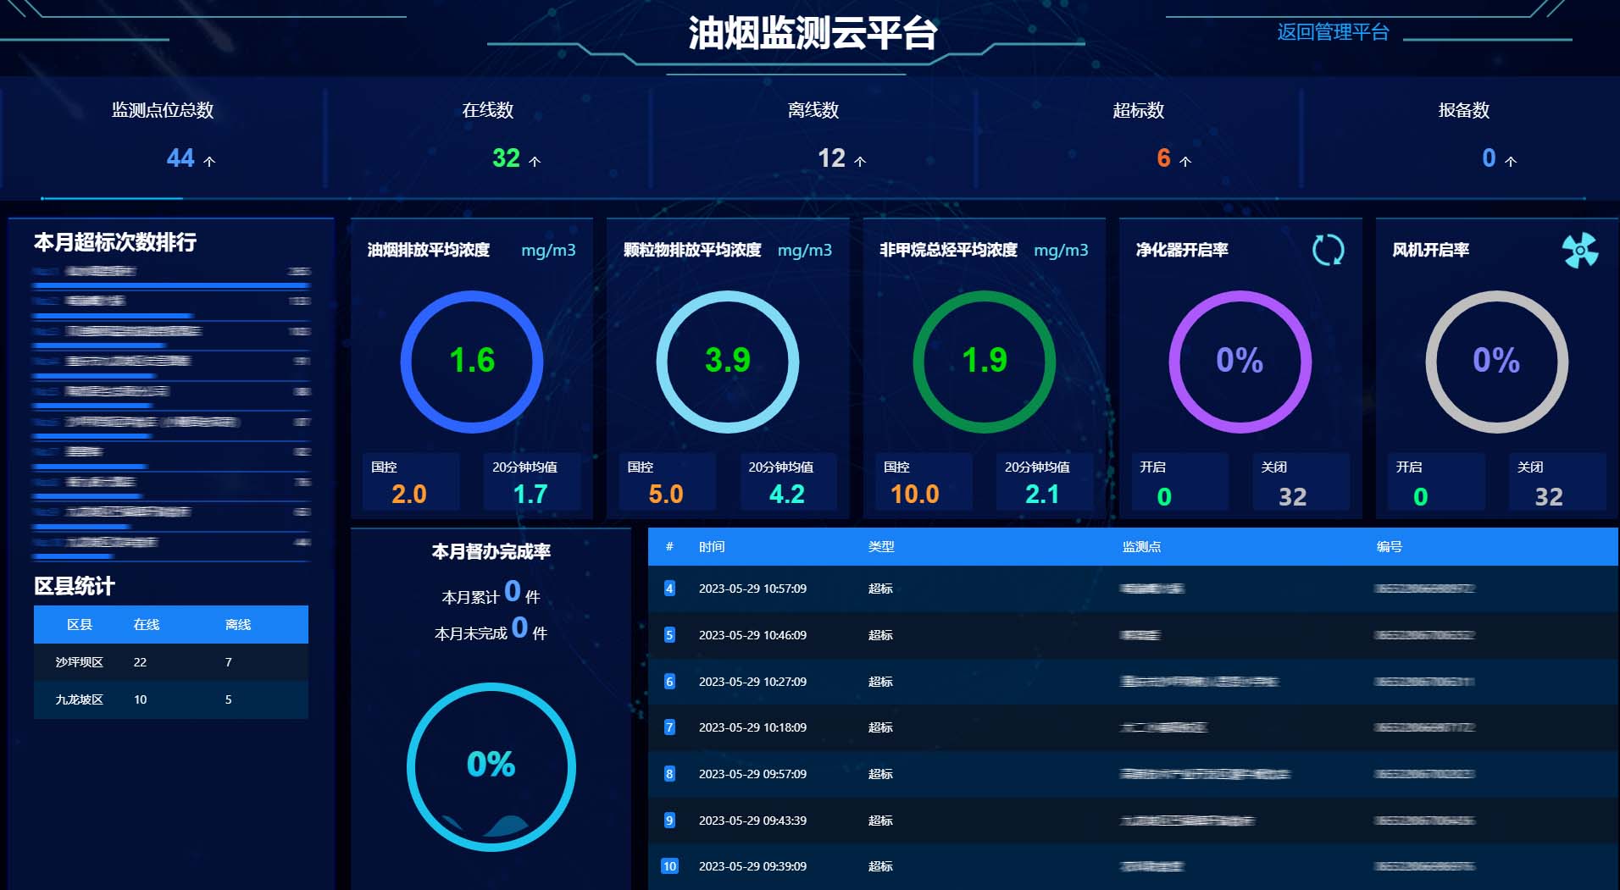This screenshot has height=890, width=1620.
Task: Click the 3.9 particulate concentration gauge
Action: pyautogui.click(x=728, y=362)
